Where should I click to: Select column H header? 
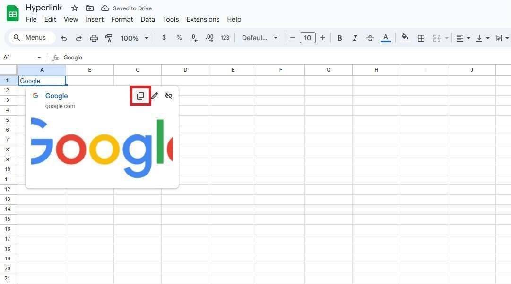pos(376,70)
